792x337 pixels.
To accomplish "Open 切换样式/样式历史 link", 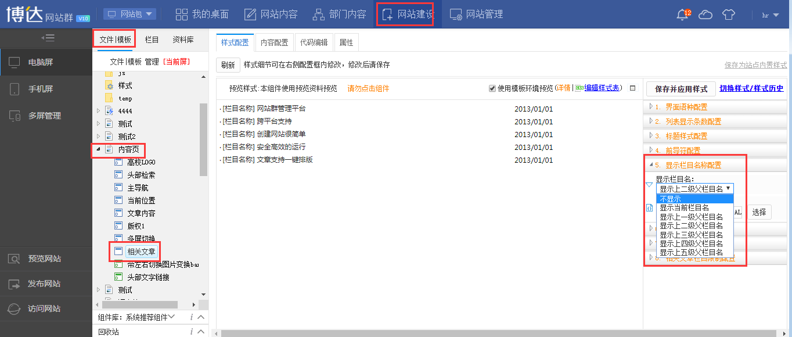I will 751,88.
